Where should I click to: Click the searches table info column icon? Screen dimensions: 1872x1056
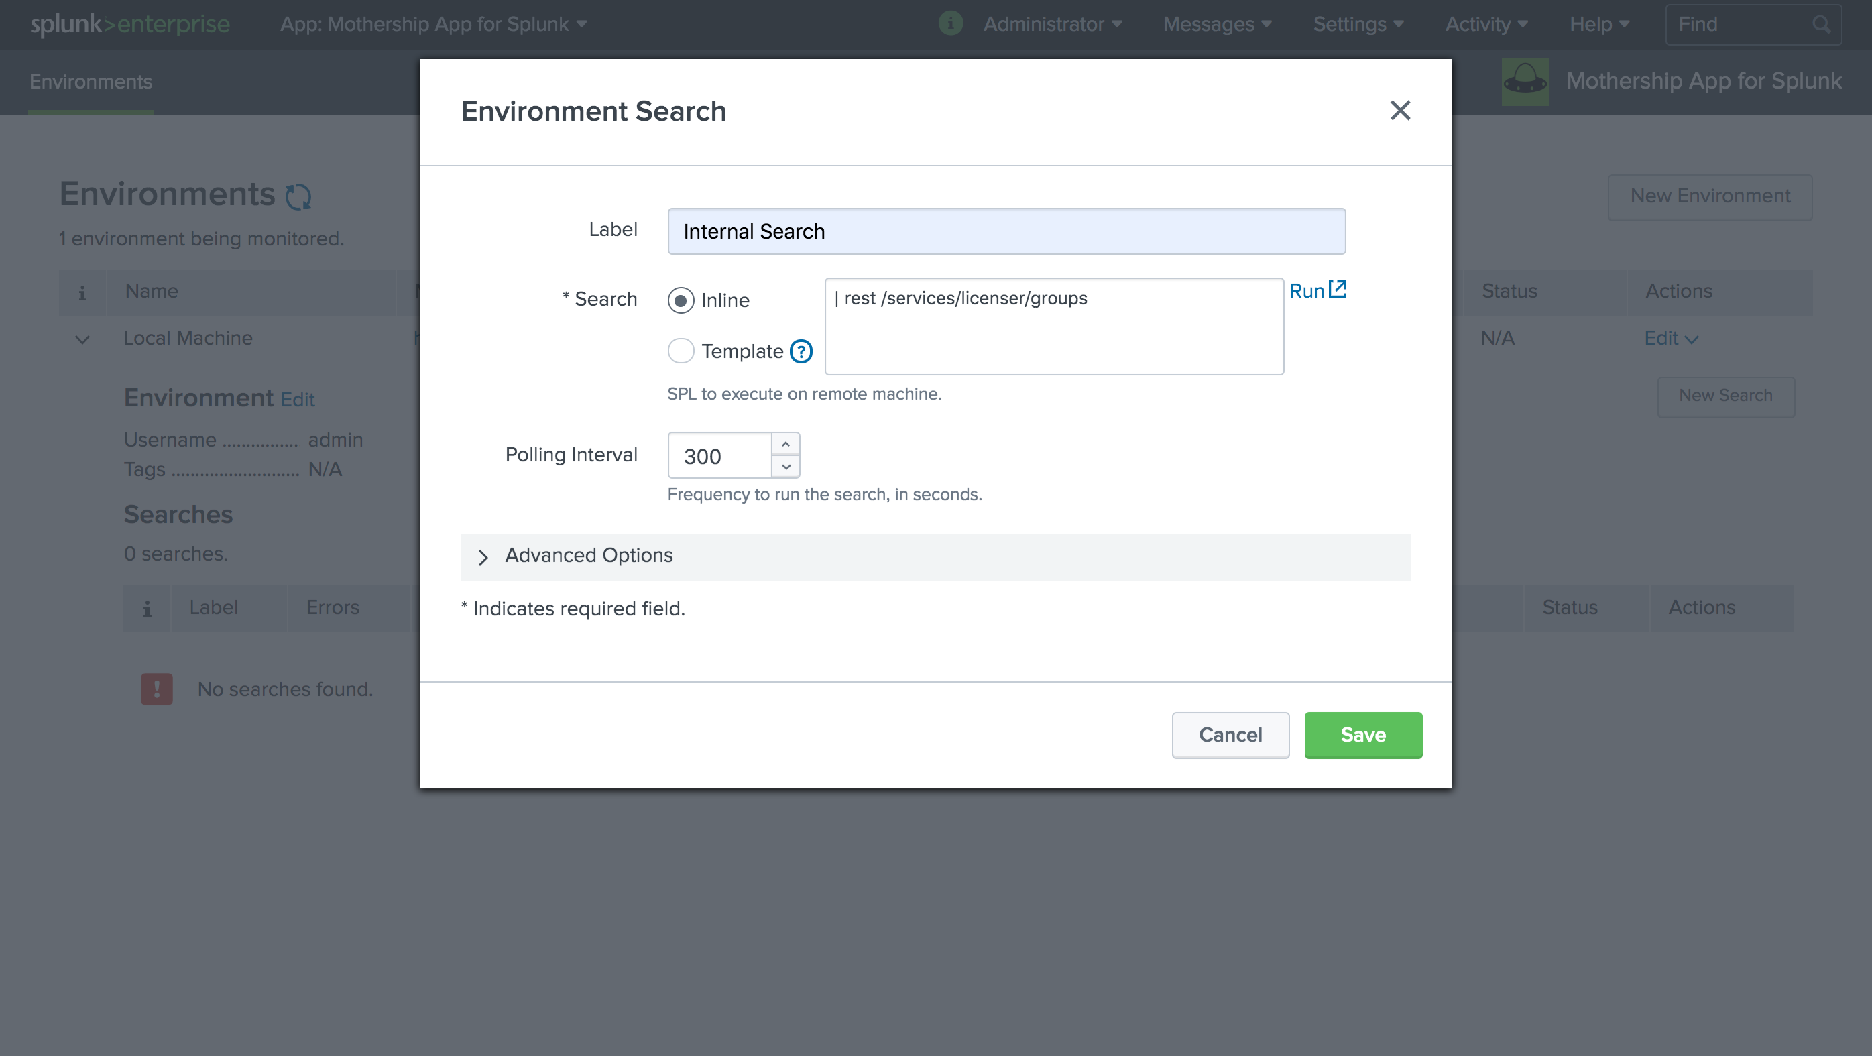pos(147,608)
